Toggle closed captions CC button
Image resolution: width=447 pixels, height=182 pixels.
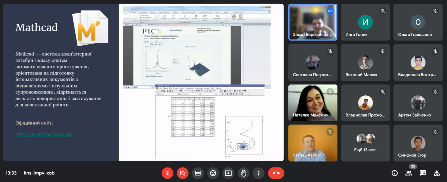point(198,173)
